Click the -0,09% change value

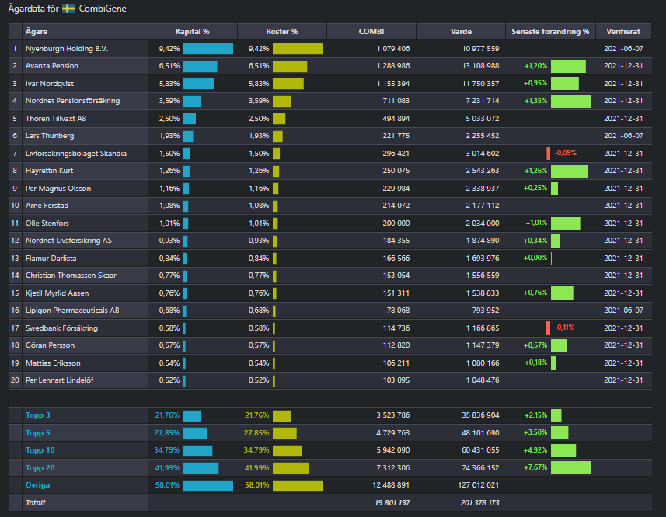pyautogui.click(x=565, y=153)
